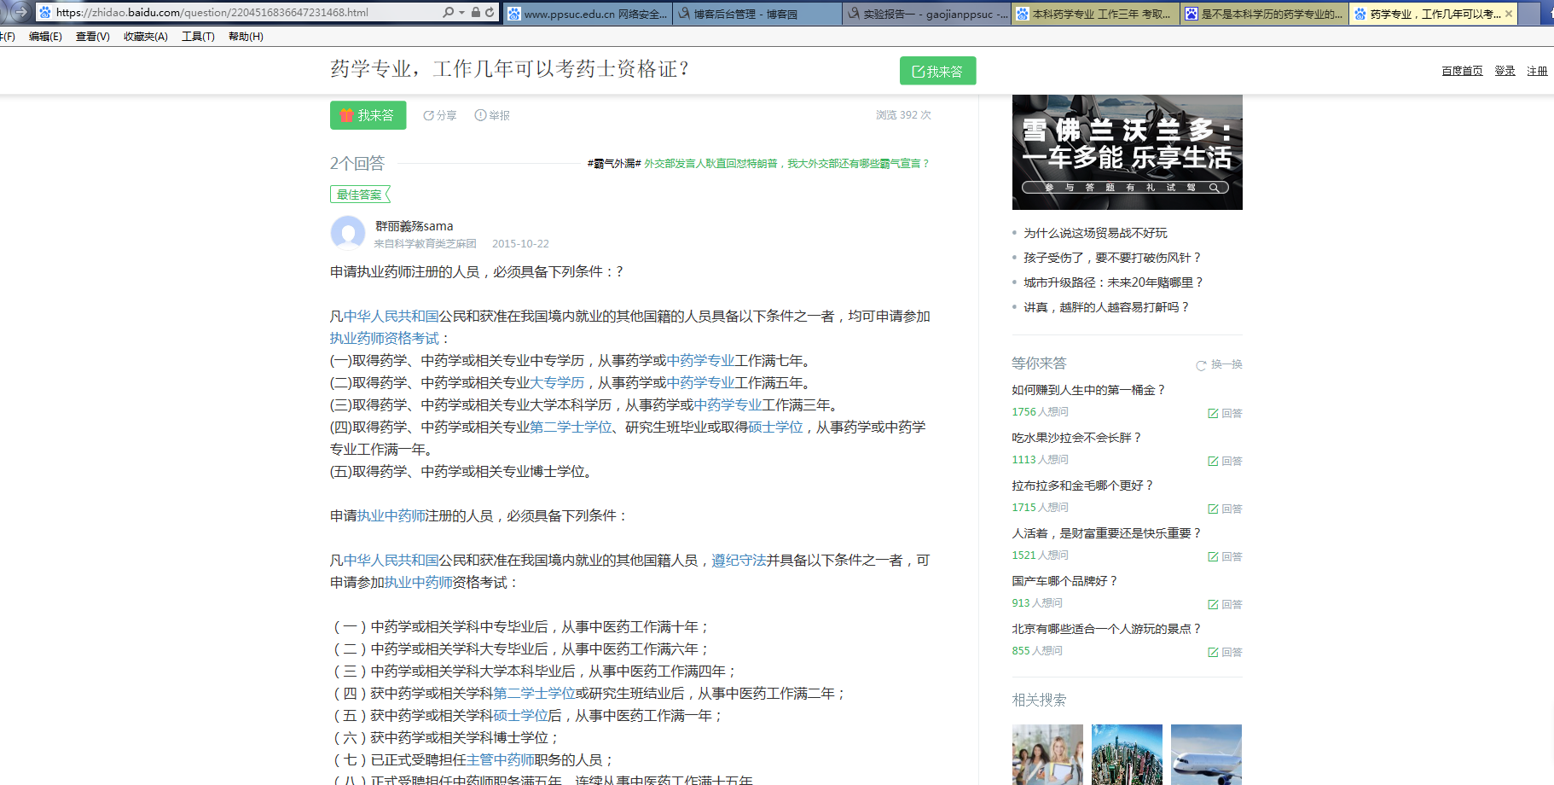
Task: Open the 雪佛兰沃兰多 advertisement banner
Action: pos(1127,152)
